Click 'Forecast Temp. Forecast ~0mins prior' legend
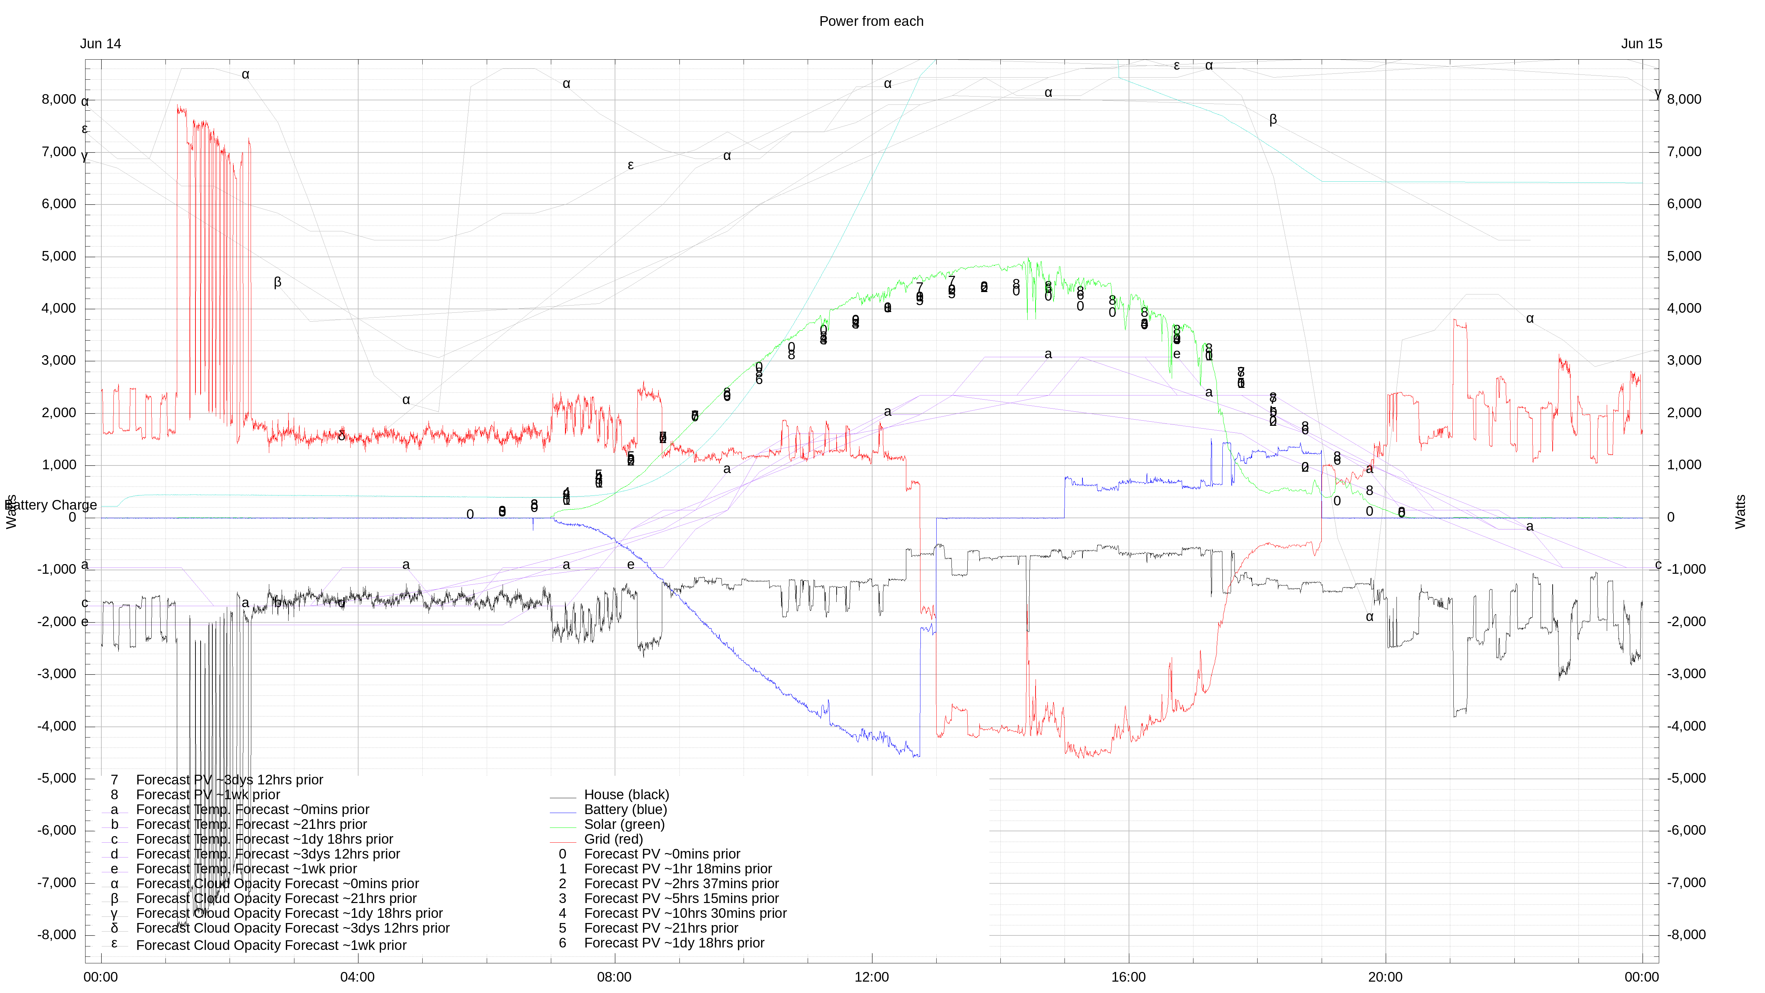1765x993 pixels. tap(252, 810)
